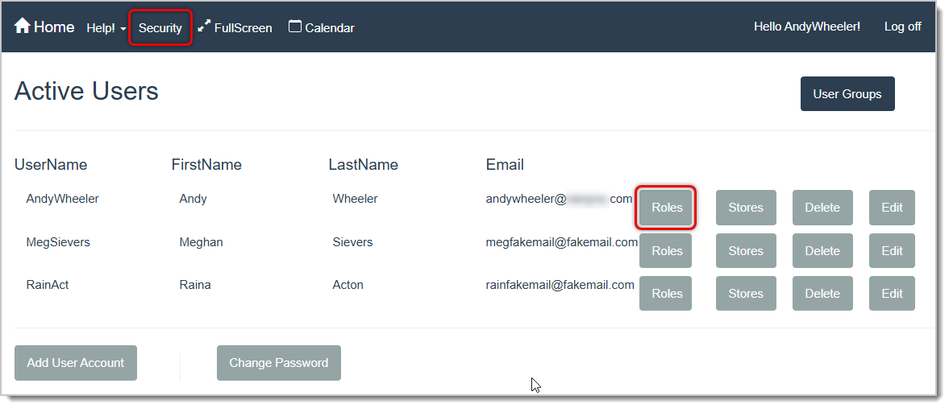Click Log off in the navbar
Screen dimensions: 949x408
coord(902,27)
